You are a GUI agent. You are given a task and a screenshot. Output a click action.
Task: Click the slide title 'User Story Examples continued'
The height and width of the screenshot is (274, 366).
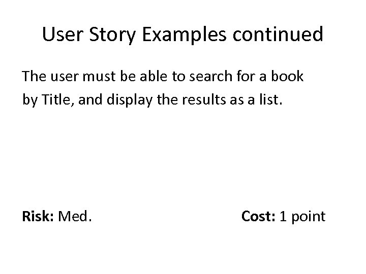pyautogui.click(x=182, y=35)
